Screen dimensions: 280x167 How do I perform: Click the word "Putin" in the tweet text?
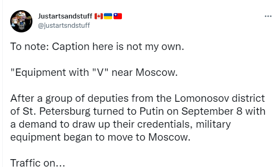[152, 111]
